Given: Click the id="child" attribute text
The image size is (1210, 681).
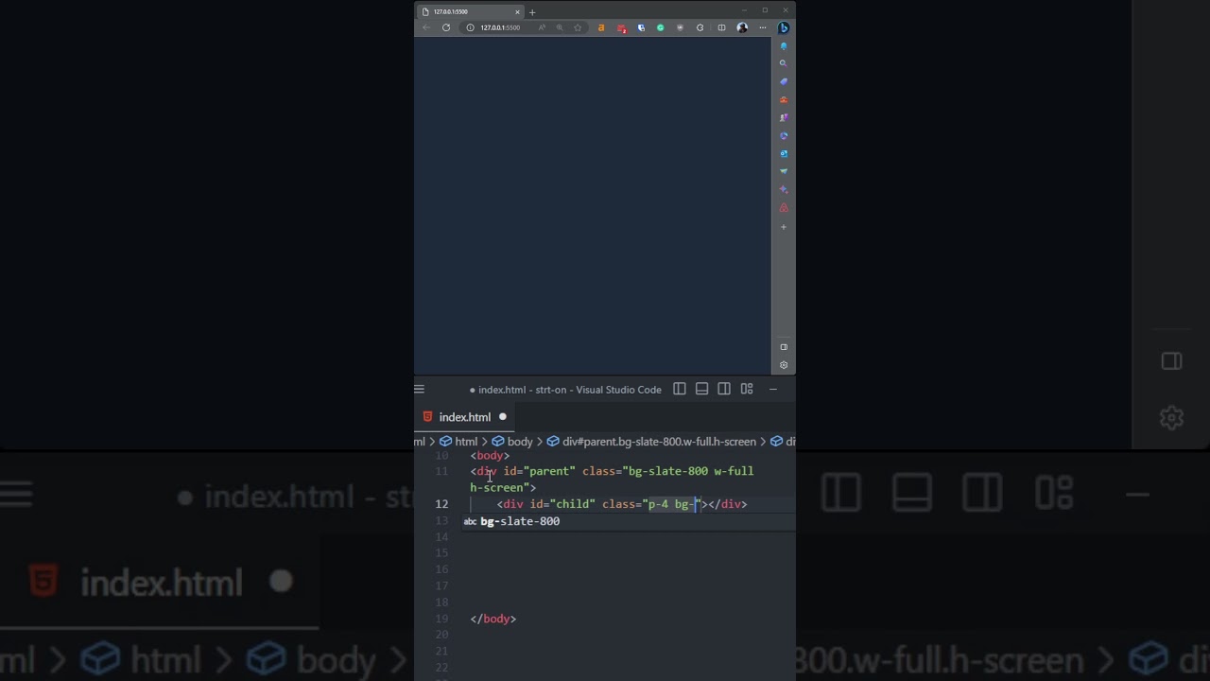Looking at the screenshot, I should (x=562, y=504).
